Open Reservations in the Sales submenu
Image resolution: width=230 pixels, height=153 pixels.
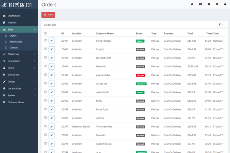(x=16, y=42)
